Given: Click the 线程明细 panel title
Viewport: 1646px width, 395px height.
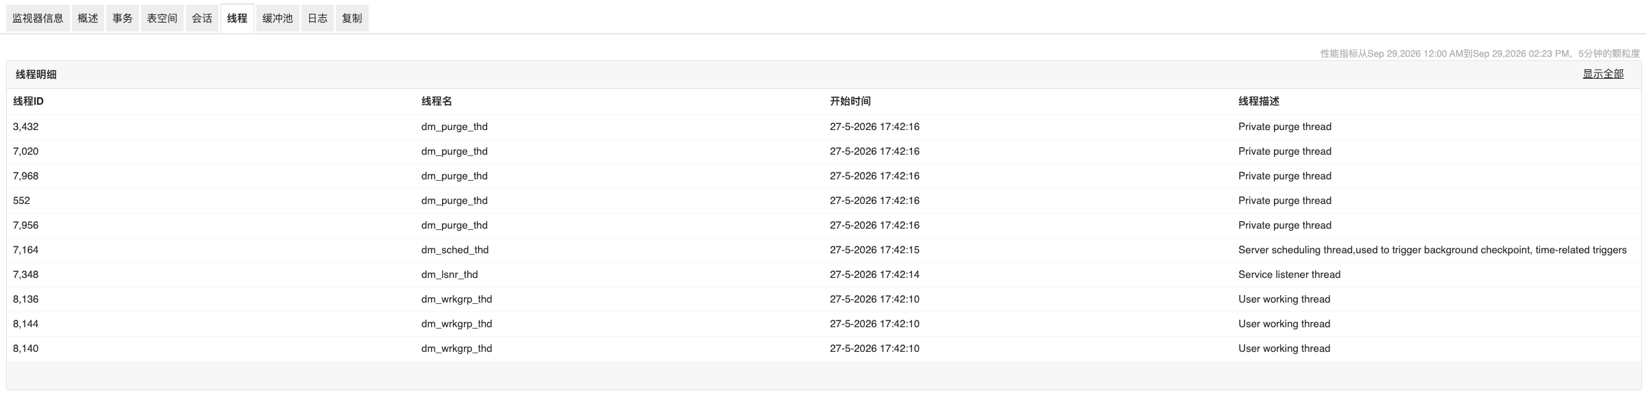Looking at the screenshot, I should point(36,75).
